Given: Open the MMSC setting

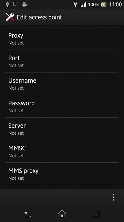Looking at the screenshot, I should coord(62,151).
